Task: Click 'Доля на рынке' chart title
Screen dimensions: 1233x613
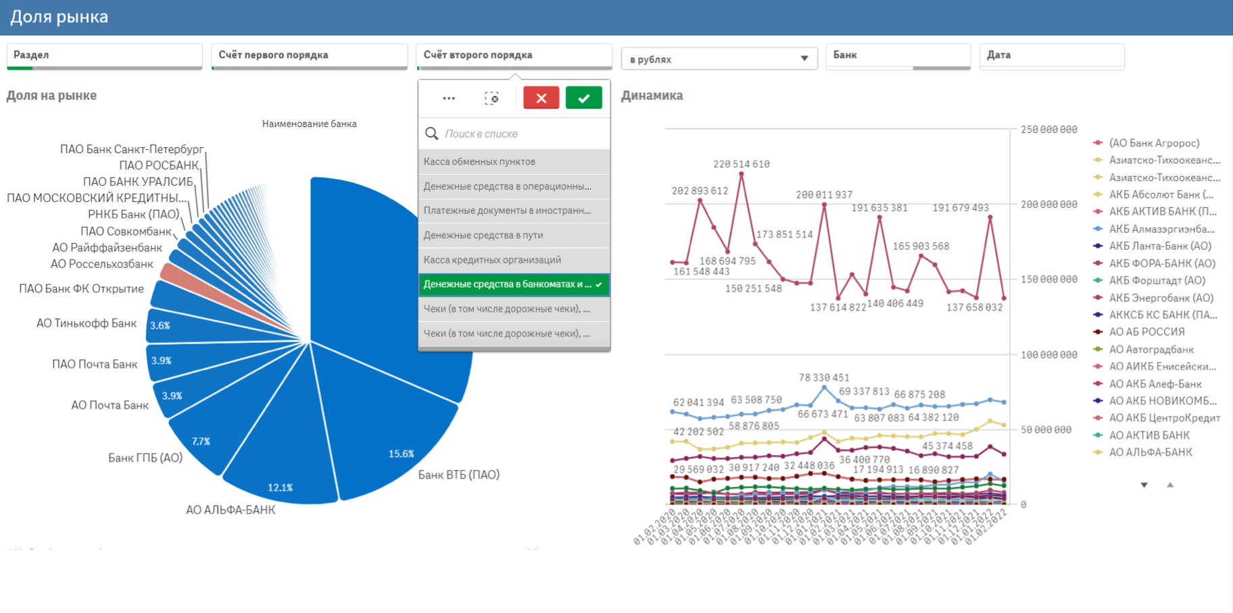Action: [x=51, y=95]
